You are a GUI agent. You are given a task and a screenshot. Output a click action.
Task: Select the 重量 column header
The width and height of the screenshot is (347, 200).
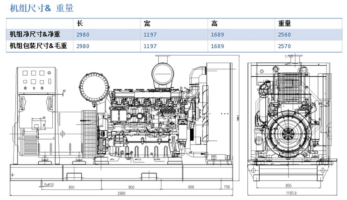coord(284,23)
